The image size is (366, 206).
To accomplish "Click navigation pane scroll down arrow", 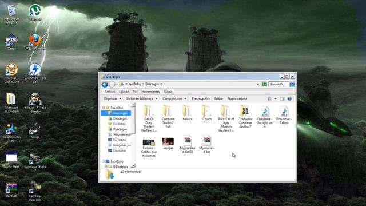I will tap(133, 165).
